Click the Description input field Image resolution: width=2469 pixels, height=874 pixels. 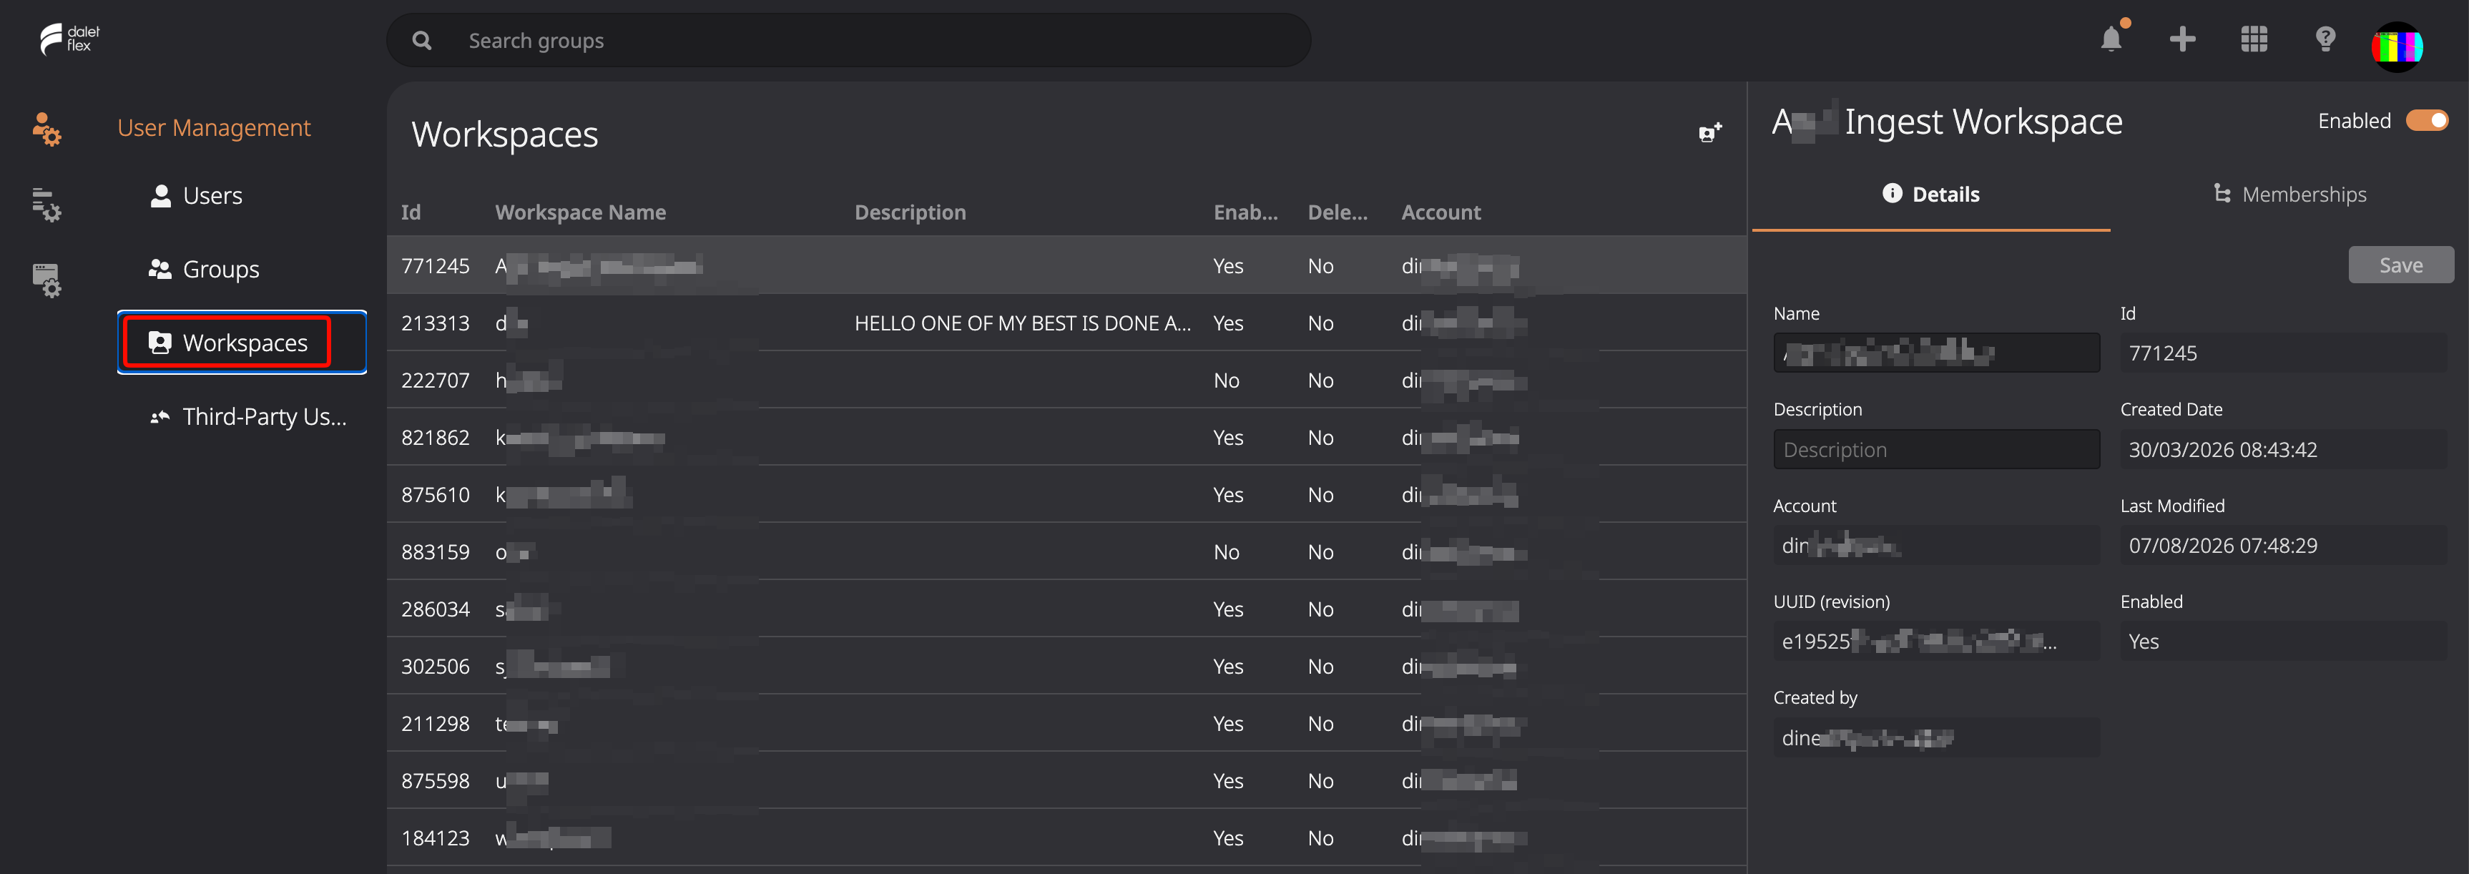1936,449
